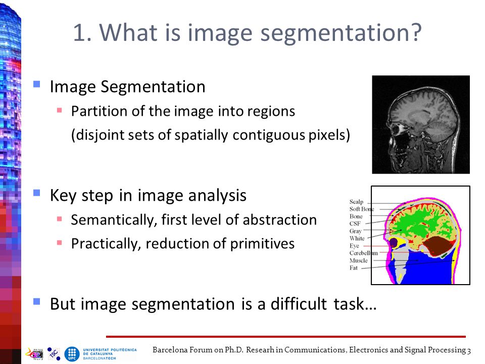Click the "White" legend label
The height and width of the screenshot is (364, 485).
point(357,238)
